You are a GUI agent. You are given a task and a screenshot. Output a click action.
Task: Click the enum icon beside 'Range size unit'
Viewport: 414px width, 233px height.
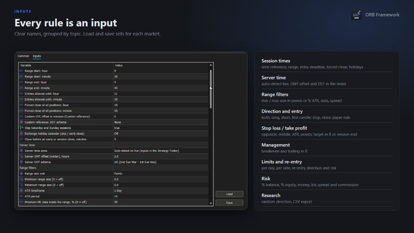point(21,173)
